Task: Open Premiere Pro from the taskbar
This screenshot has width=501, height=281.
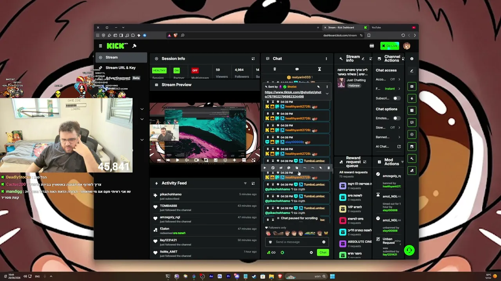Action: click(228, 277)
